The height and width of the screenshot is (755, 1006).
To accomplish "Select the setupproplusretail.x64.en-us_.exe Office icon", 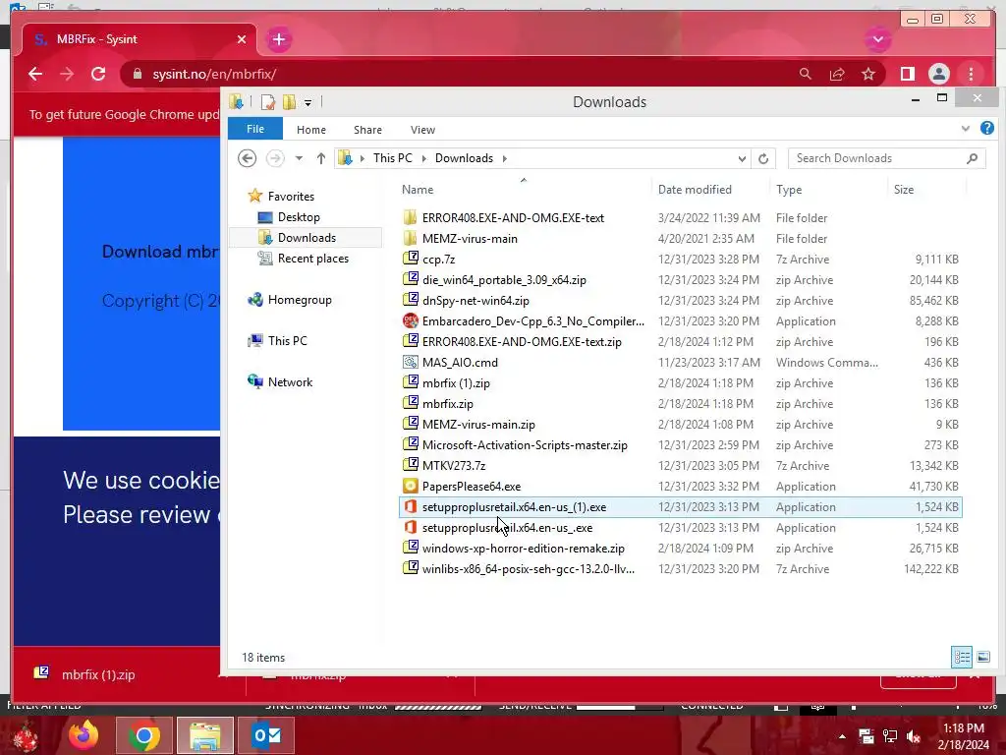I will pos(411,527).
